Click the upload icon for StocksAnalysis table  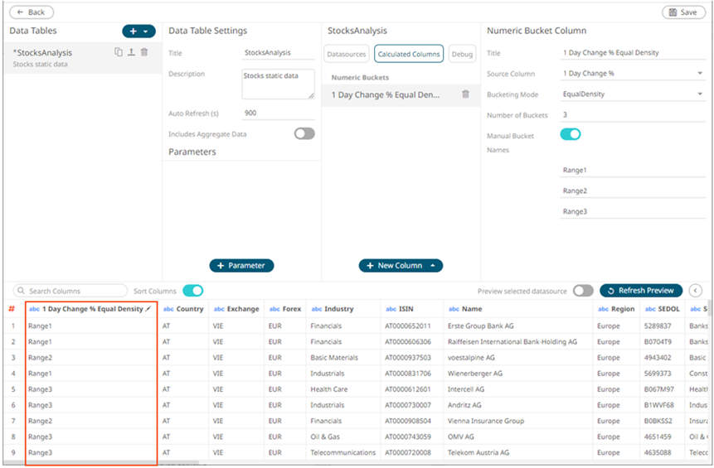pos(131,52)
